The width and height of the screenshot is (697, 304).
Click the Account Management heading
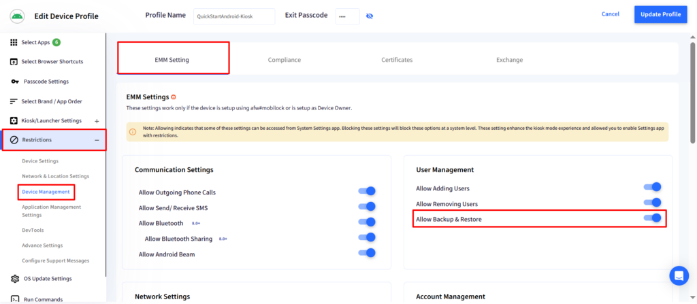tap(451, 297)
